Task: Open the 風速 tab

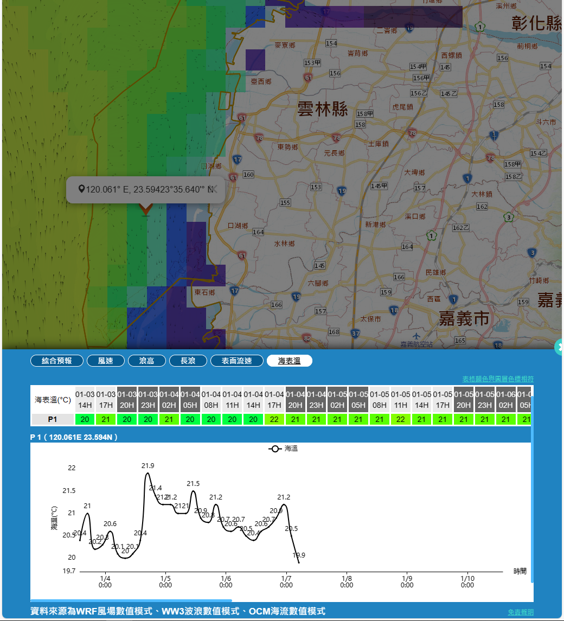Action: click(106, 361)
